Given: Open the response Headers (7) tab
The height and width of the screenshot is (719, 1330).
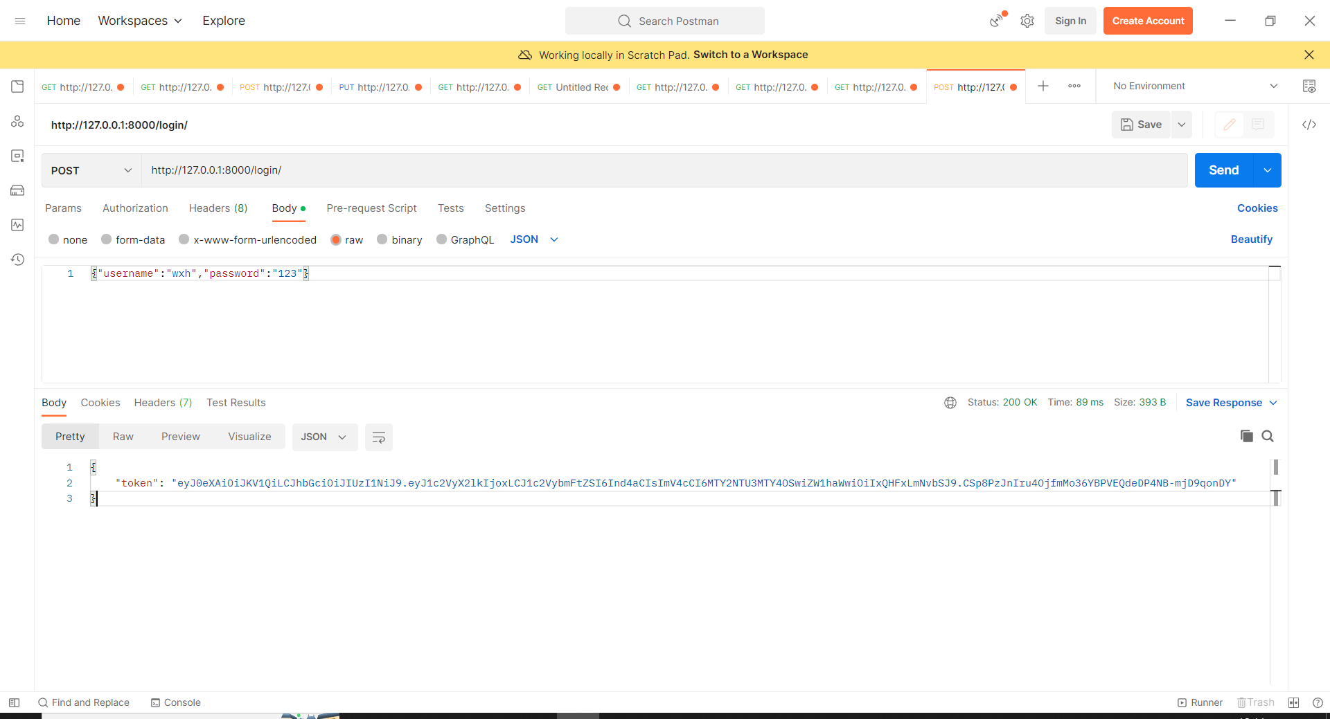Looking at the screenshot, I should (x=163, y=403).
